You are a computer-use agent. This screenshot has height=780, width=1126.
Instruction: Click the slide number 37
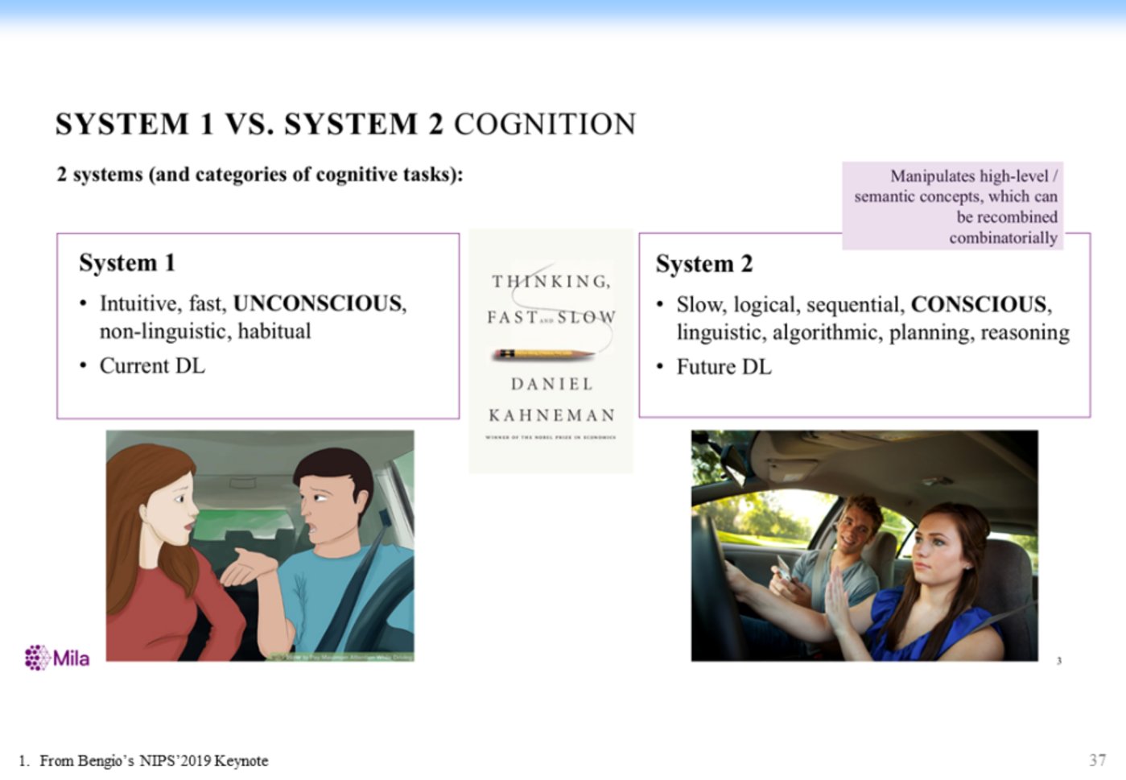coord(1097,760)
